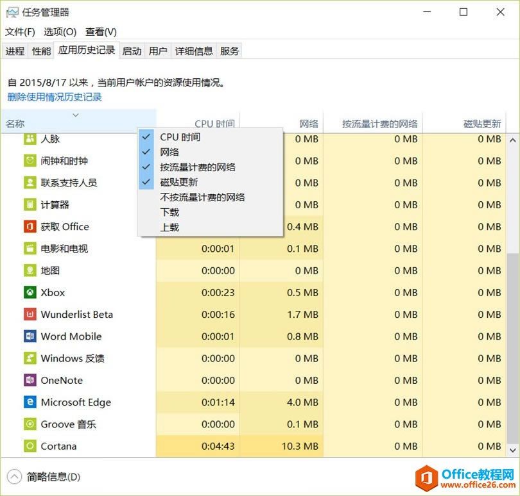Click the 联系支持人员 app icon
520x496 pixels.
30,183
